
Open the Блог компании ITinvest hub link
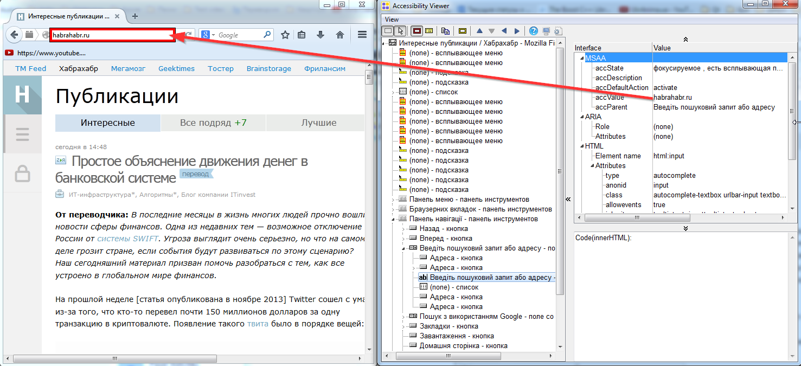(219, 194)
